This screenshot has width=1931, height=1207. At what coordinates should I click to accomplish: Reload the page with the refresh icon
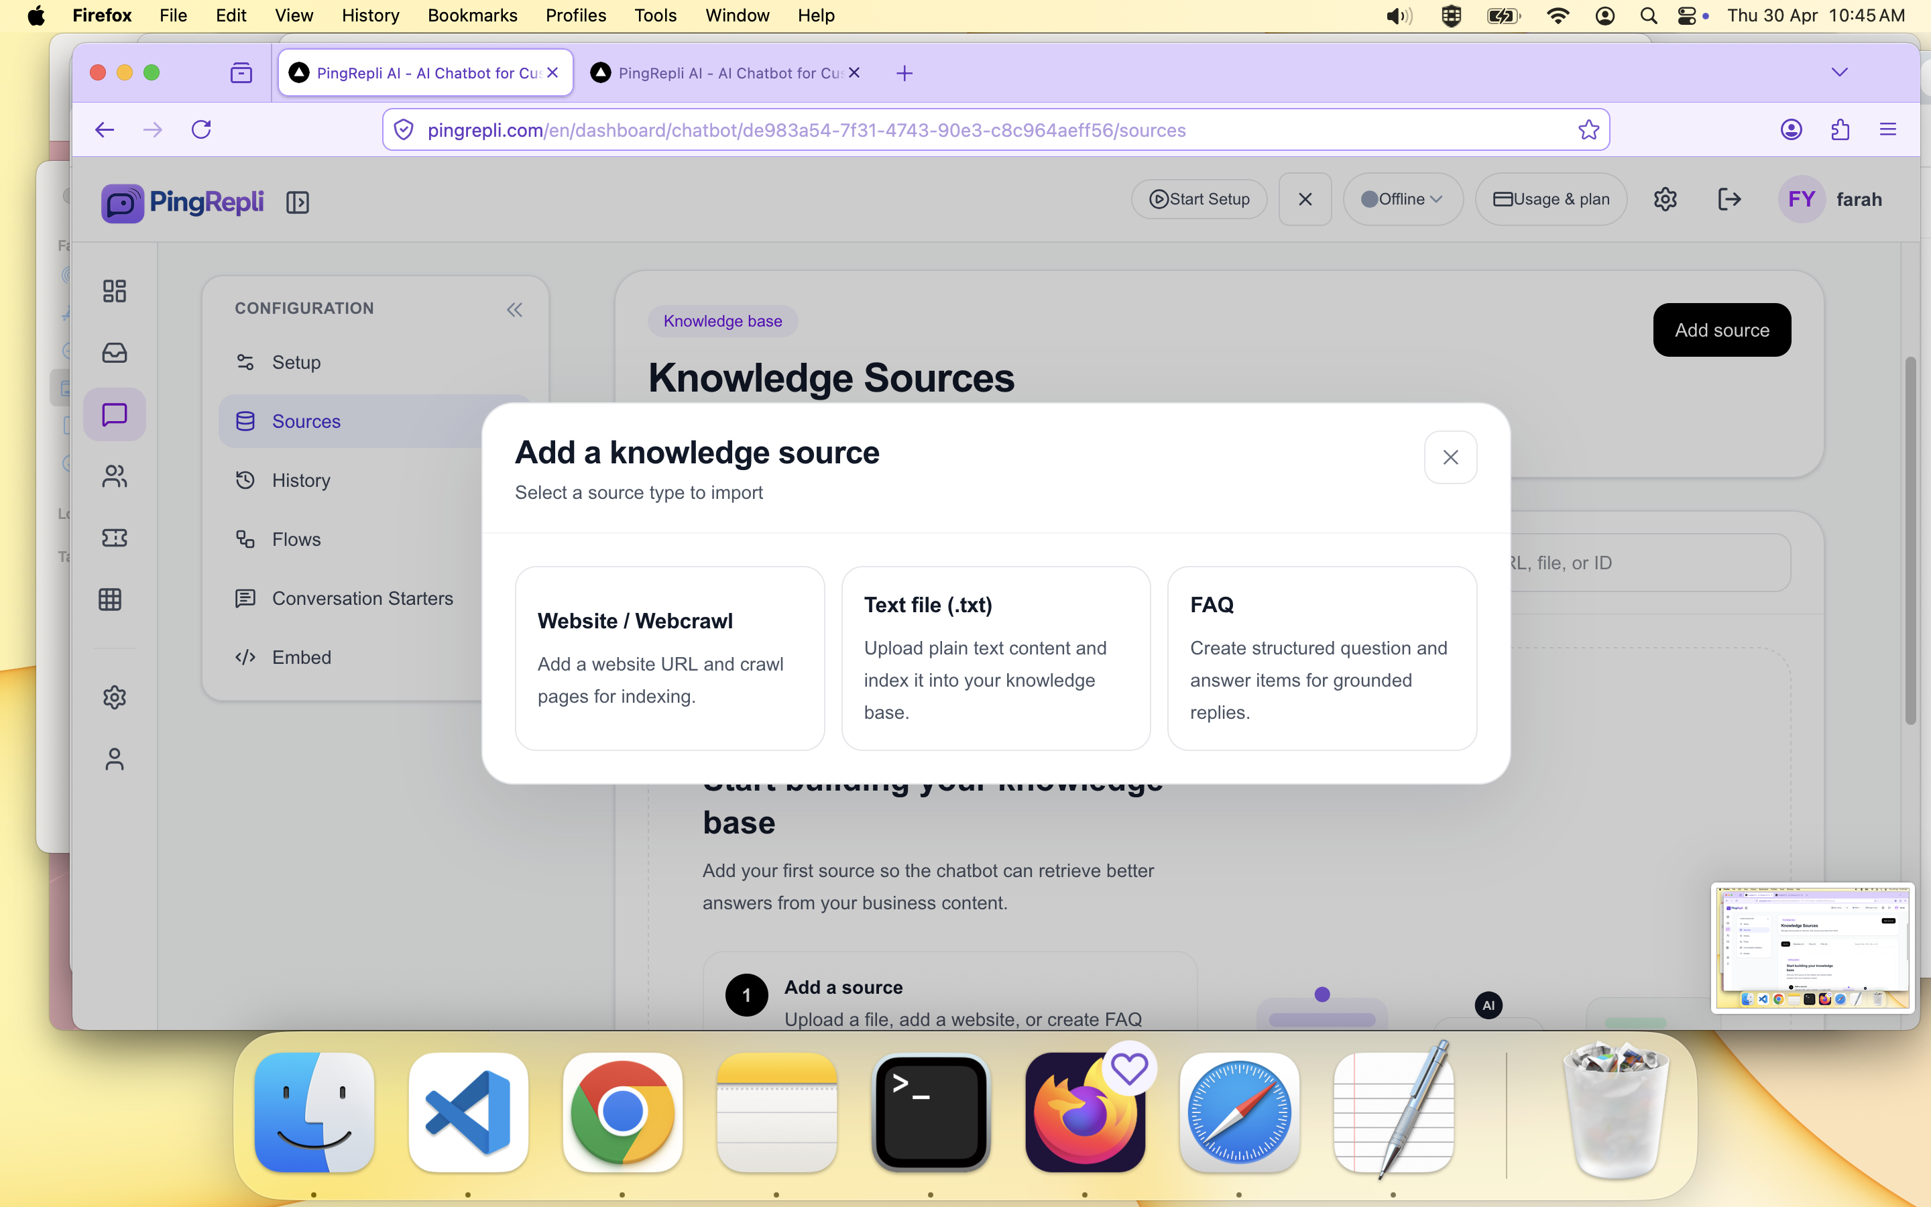(x=201, y=129)
